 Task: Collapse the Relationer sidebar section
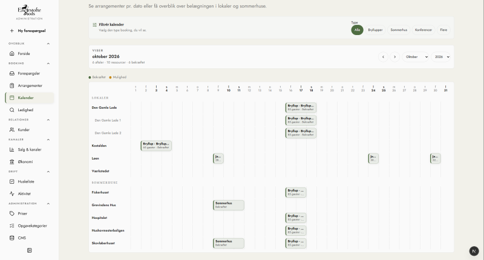[48, 120]
